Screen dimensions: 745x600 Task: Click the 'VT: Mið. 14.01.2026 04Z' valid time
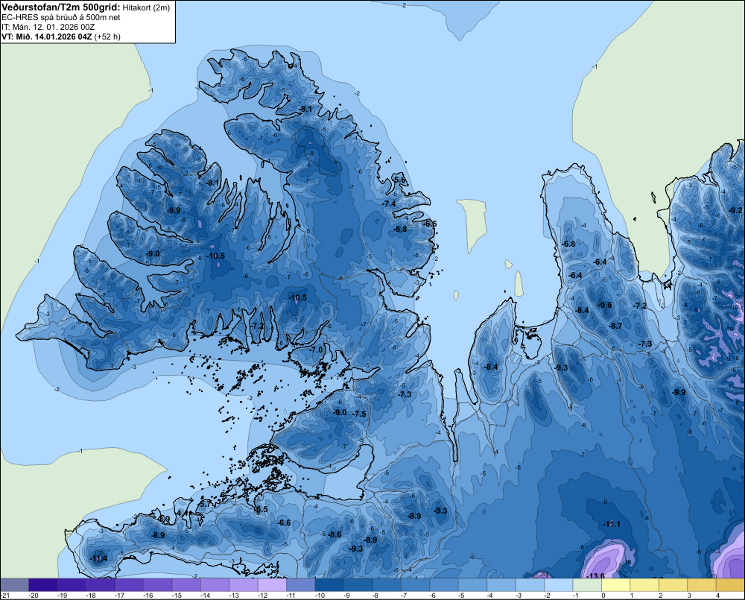tap(47, 37)
